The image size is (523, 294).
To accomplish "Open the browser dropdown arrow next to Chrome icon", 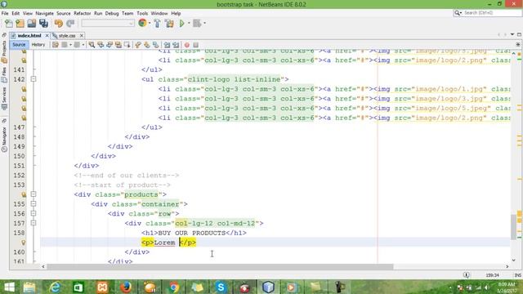I will (150, 24).
